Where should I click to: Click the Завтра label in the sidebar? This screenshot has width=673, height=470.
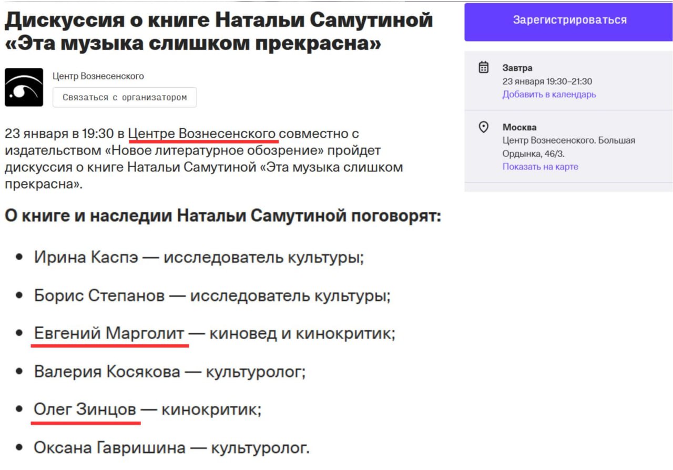(x=517, y=68)
